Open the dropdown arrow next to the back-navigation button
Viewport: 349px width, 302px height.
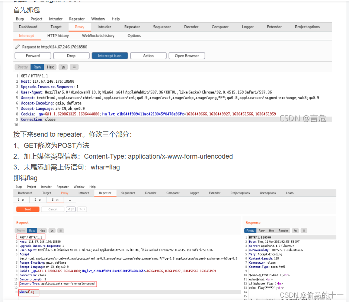click(73, 209)
